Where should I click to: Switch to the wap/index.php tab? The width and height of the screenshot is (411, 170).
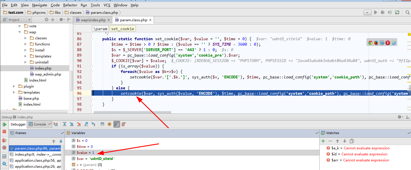tap(92, 20)
